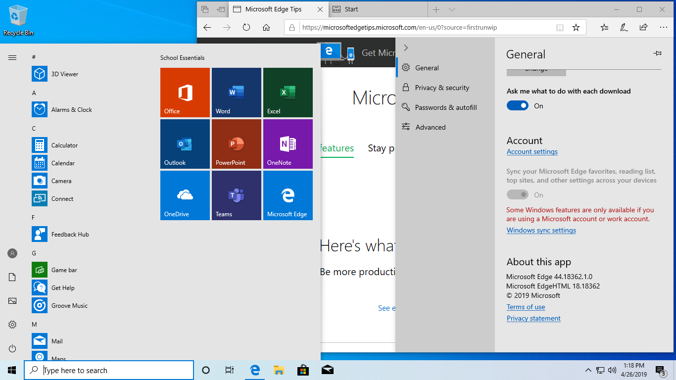Pin the Edge settings pane
The height and width of the screenshot is (380, 676).
657,53
